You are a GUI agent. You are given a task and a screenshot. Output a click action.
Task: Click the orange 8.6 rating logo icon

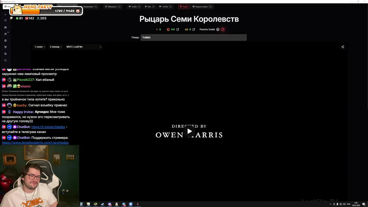(x=168, y=29)
